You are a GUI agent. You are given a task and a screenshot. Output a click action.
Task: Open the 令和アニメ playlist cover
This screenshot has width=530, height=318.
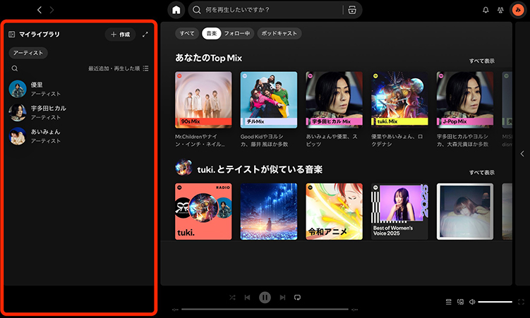coord(335,212)
